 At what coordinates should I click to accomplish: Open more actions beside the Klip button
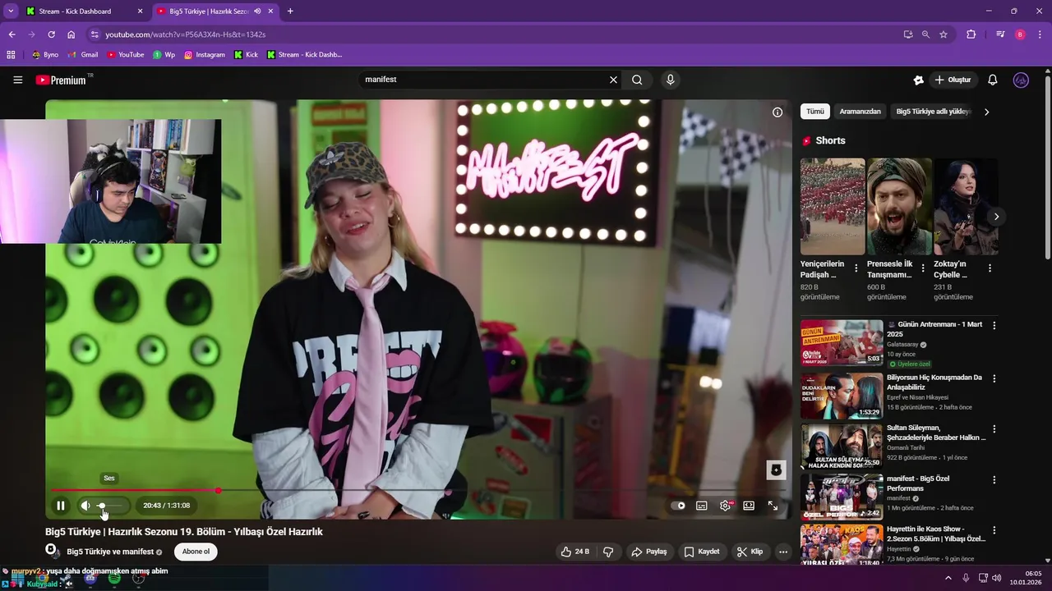pos(783,552)
